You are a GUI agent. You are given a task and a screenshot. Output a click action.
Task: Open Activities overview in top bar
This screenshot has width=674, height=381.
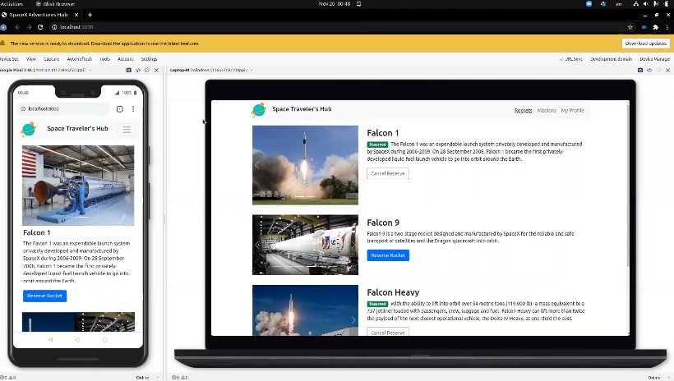pos(12,3)
